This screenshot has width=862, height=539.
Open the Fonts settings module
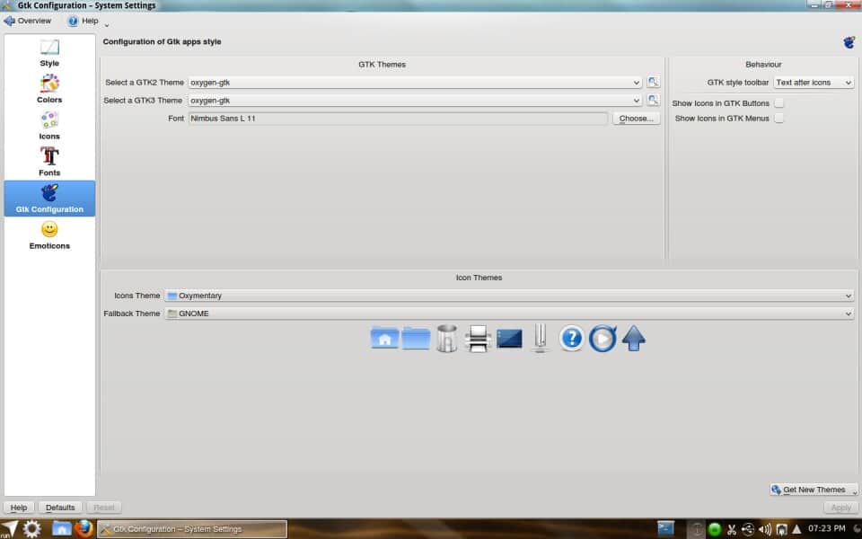click(49, 162)
